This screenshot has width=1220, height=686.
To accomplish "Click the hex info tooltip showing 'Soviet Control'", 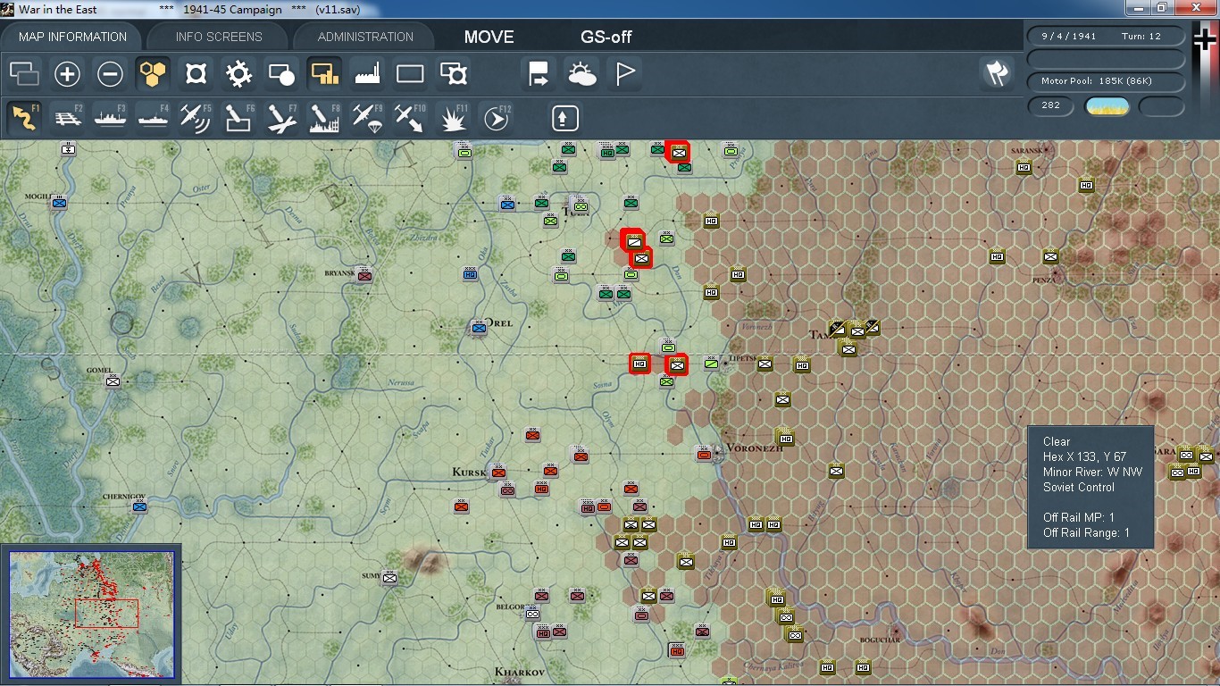I will coord(1090,487).
